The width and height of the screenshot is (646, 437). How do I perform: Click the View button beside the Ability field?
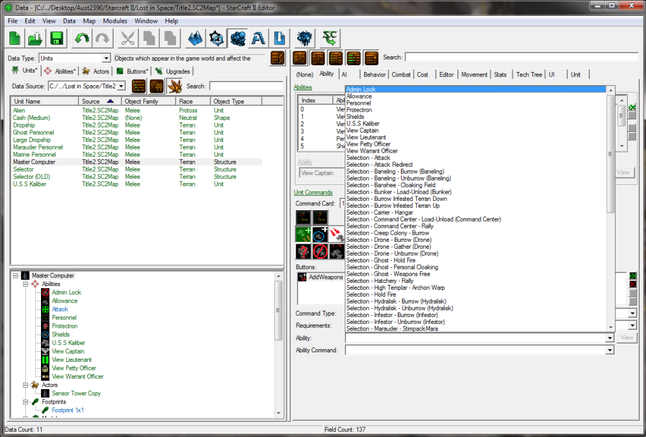(626, 338)
